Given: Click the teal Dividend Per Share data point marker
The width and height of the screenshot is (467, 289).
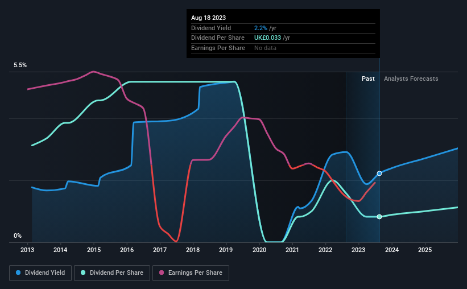Looking at the screenshot, I should (379, 217).
